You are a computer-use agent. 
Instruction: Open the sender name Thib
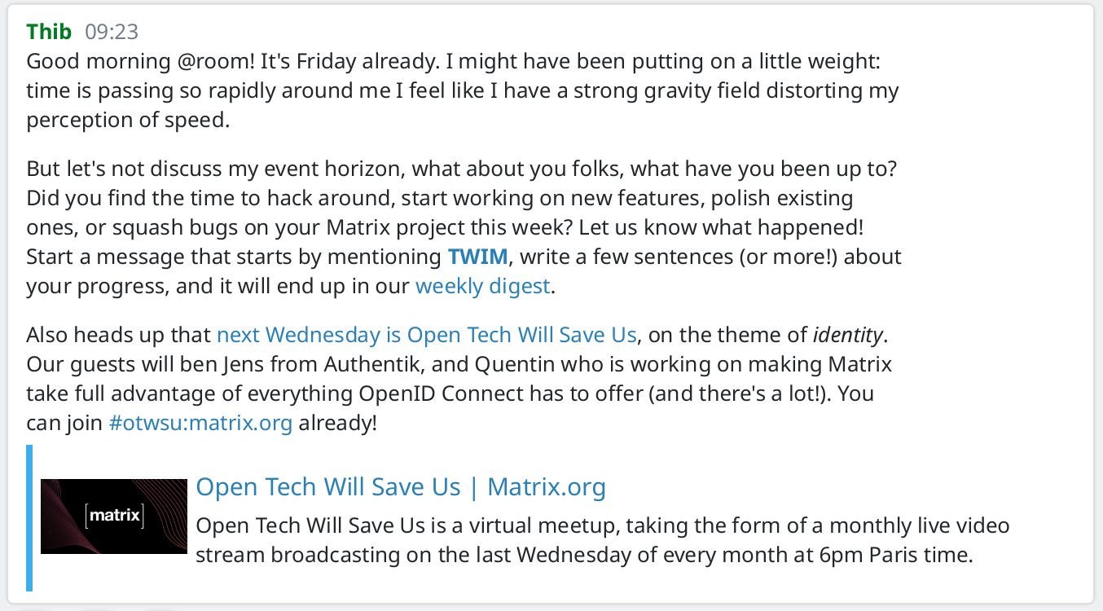[49, 32]
